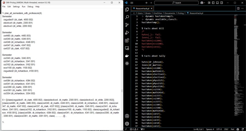Open the Debug menu in SWI-Prolog

30,7
